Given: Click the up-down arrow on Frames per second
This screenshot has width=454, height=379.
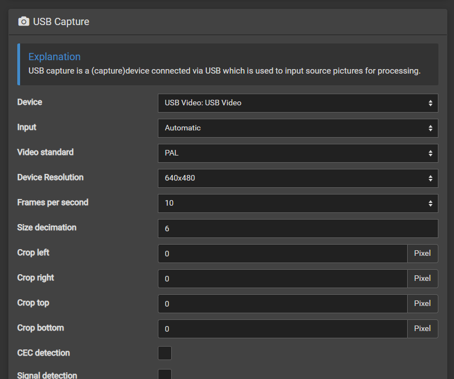Looking at the screenshot, I should coord(431,203).
